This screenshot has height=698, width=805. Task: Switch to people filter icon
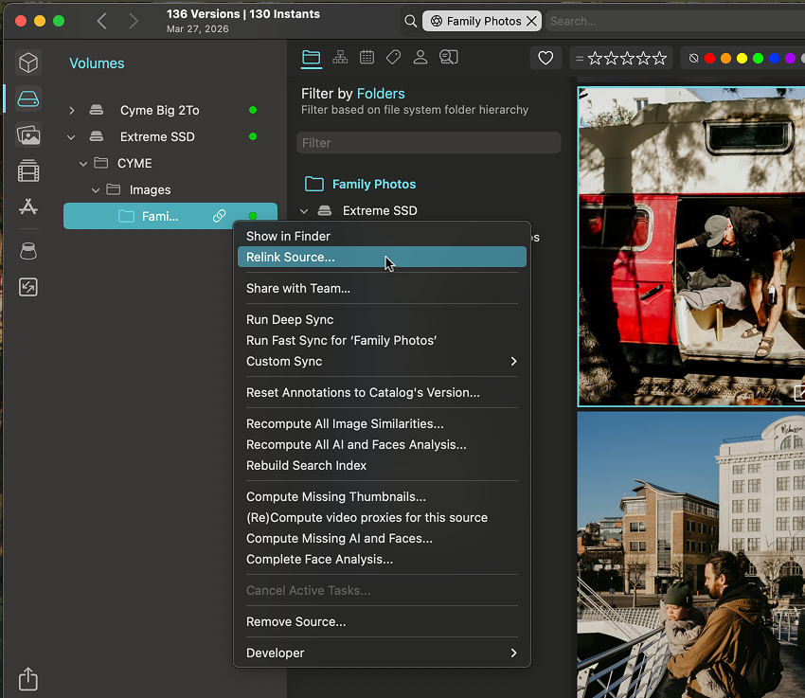click(x=420, y=58)
